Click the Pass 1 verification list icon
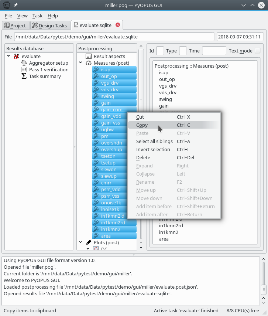The image size is (268, 316). 24,70
